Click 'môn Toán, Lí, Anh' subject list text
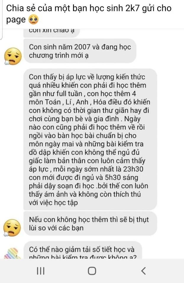Image resolution: width=184 pixels, height=283 pixels. click(59, 102)
